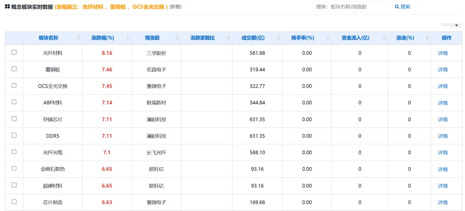The height and width of the screenshot is (211, 465).
Task: Select the 光纤光缆 row checkbox
Action: click(x=14, y=151)
